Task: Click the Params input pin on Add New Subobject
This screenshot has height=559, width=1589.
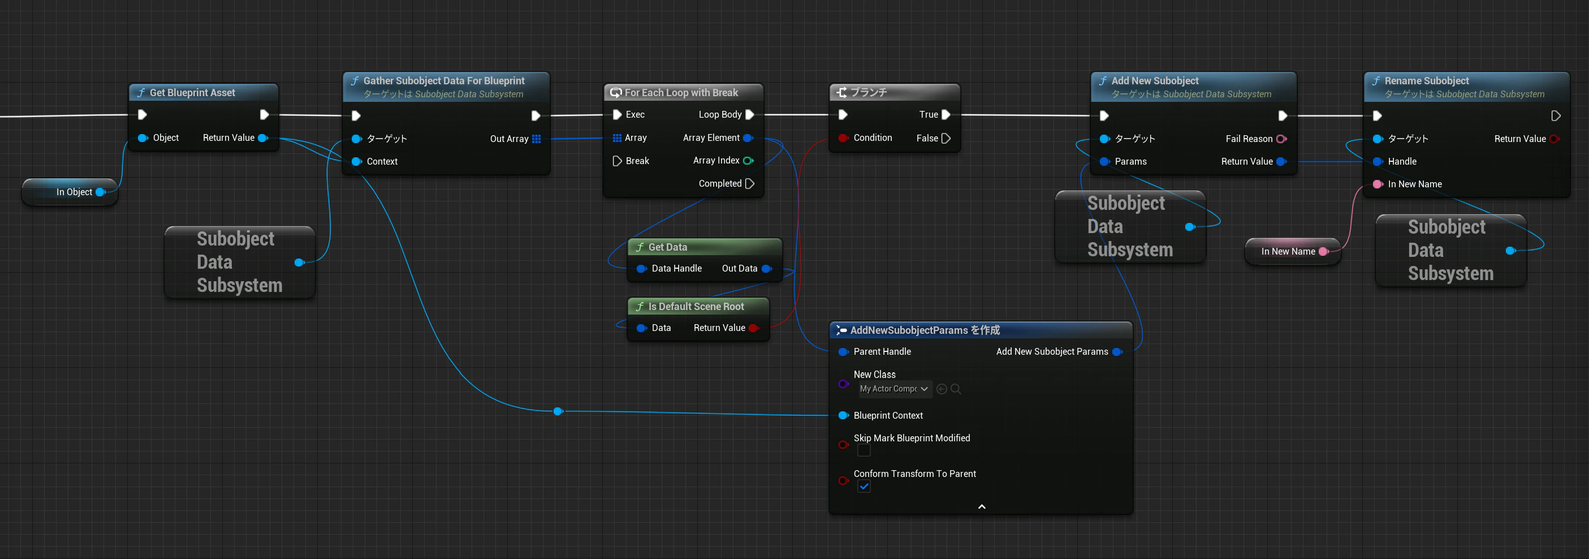Action: pyautogui.click(x=1105, y=162)
